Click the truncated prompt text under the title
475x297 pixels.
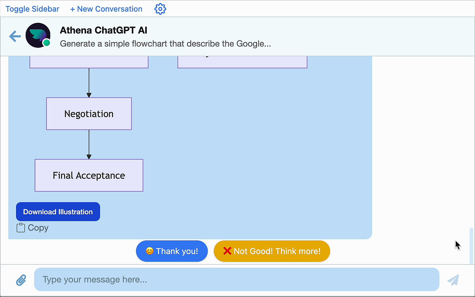pyautogui.click(x=165, y=44)
